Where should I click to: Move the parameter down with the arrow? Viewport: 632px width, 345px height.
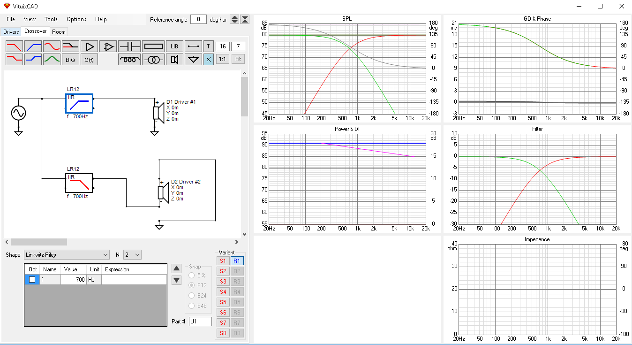(176, 280)
